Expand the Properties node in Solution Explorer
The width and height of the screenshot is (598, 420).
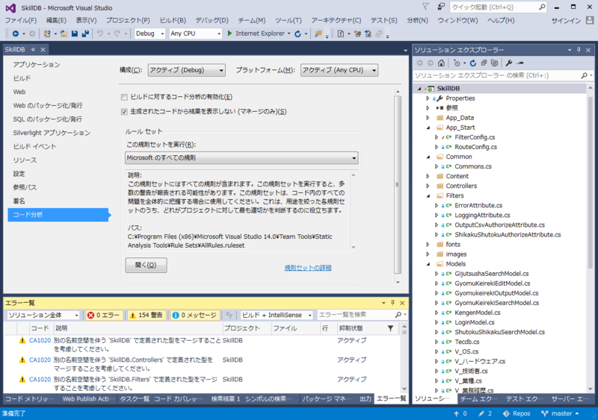point(428,98)
